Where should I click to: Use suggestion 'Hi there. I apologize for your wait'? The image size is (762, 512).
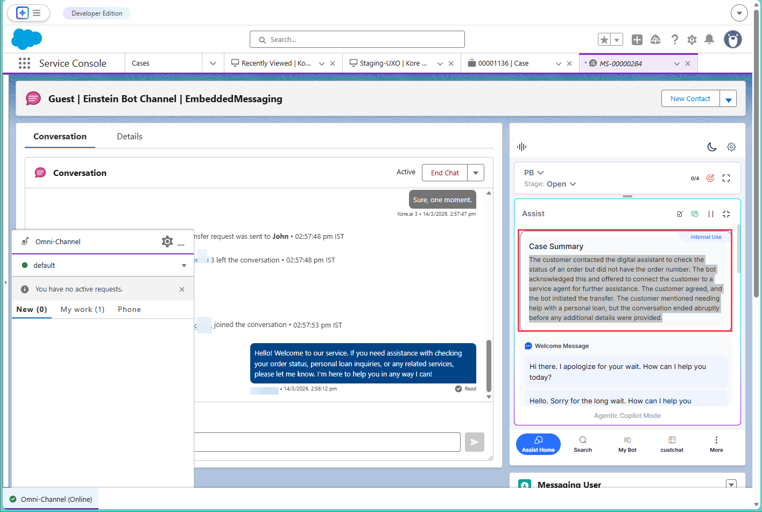point(625,372)
